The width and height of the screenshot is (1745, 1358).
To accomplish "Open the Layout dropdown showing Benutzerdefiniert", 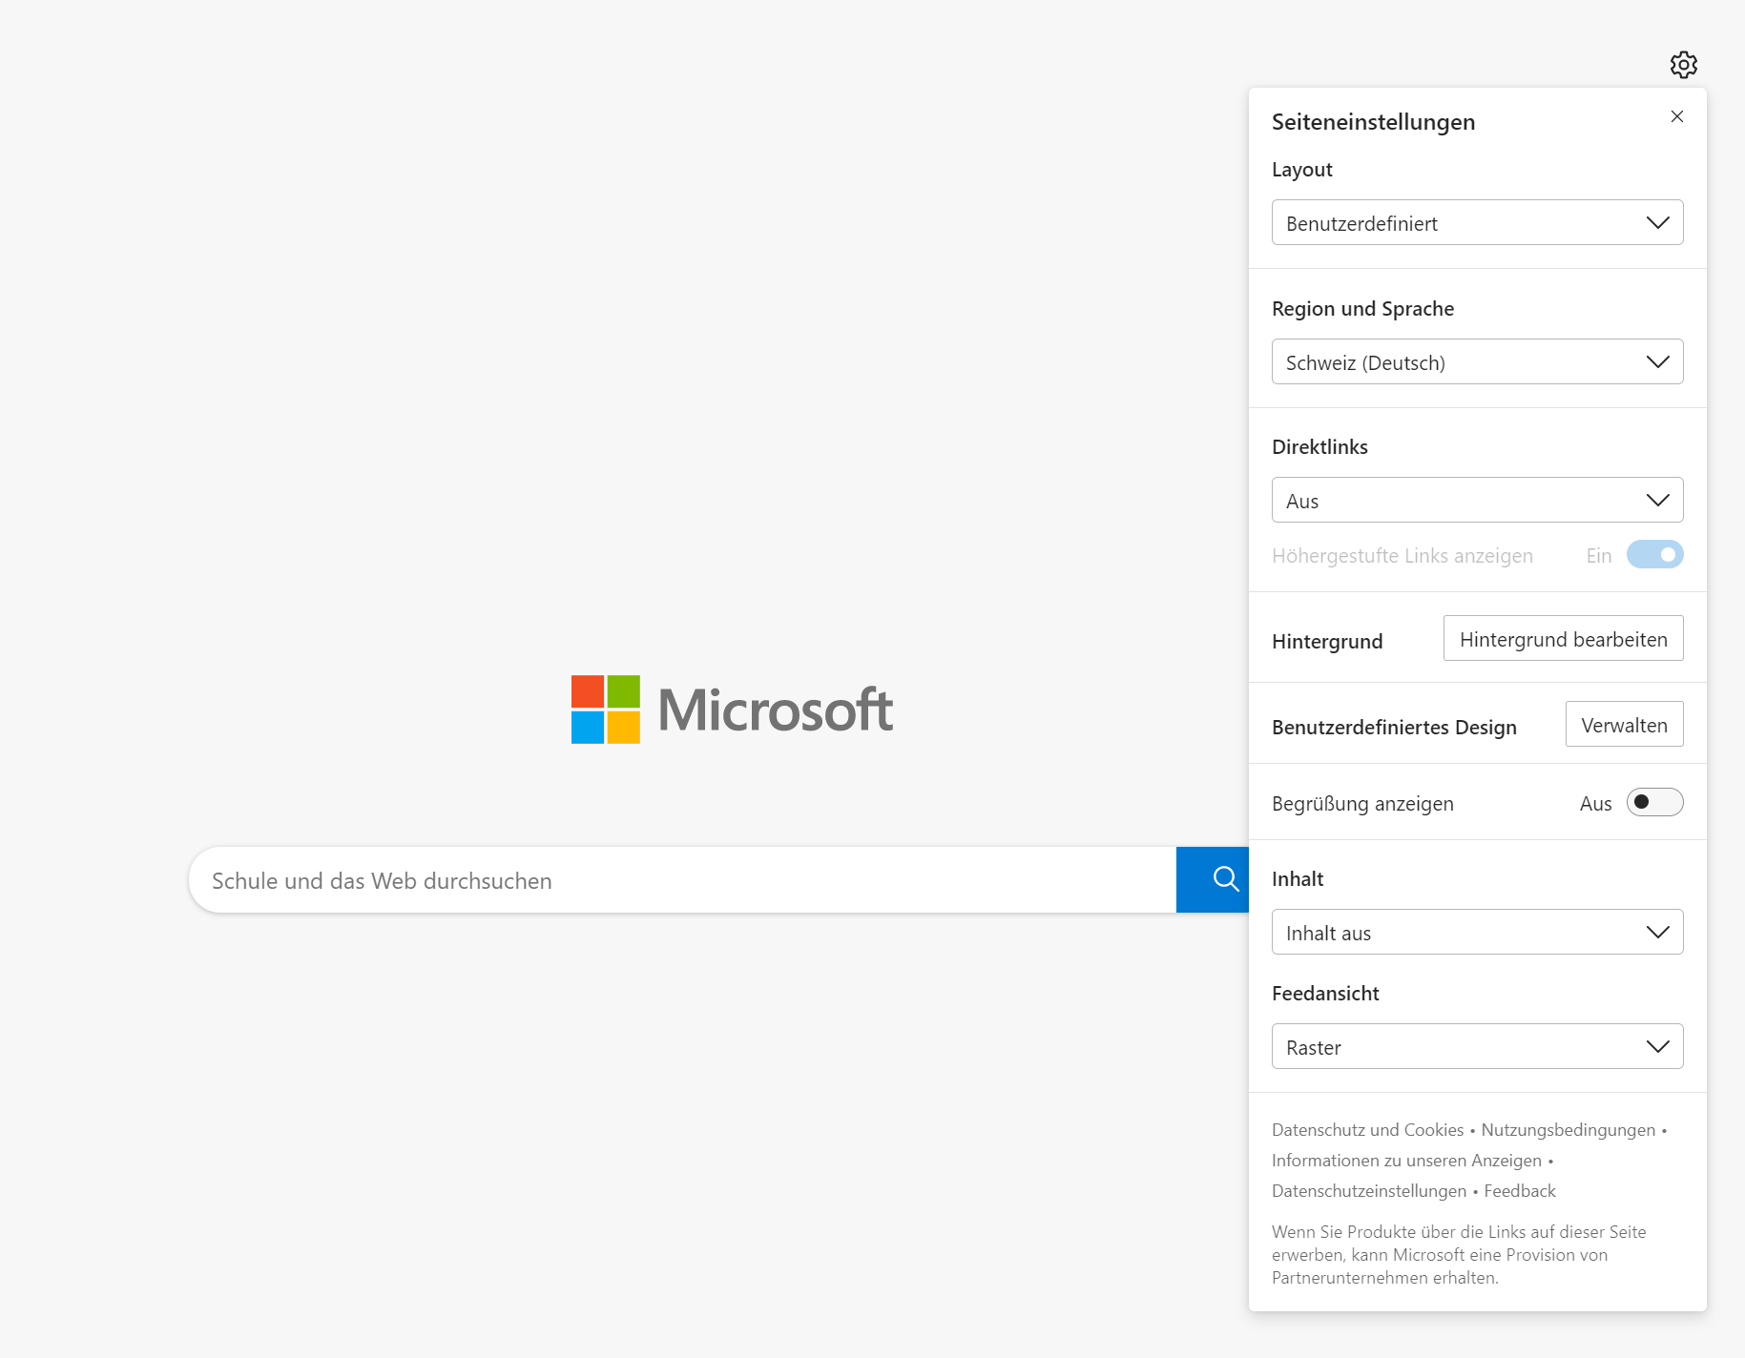I will click(1476, 223).
